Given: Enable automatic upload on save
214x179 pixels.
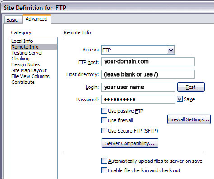Looking at the screenshot, I should (104, 161).
